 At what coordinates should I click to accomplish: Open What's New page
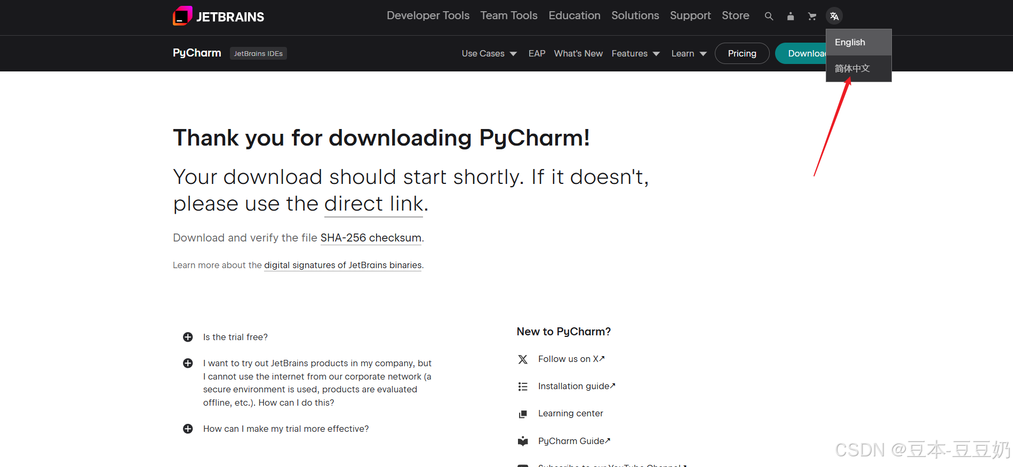pyautogui.click(x=578, y=53)
